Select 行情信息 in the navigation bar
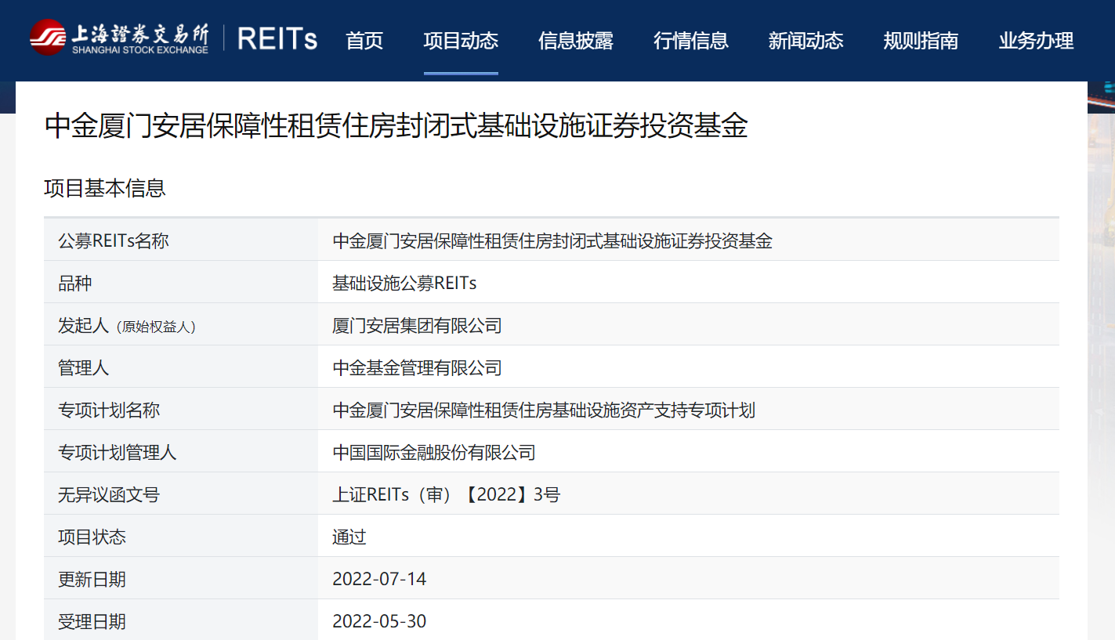Screen dimensions: 1115x640 [691, 41]
